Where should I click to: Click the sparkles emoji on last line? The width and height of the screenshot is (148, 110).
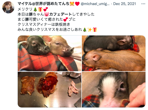pyautogui.click(x=89, y=30)
